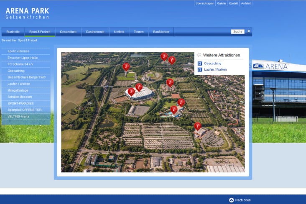The image size is (306, 204).
Task: Open the Anfahrt link
Action: point(246,3)
